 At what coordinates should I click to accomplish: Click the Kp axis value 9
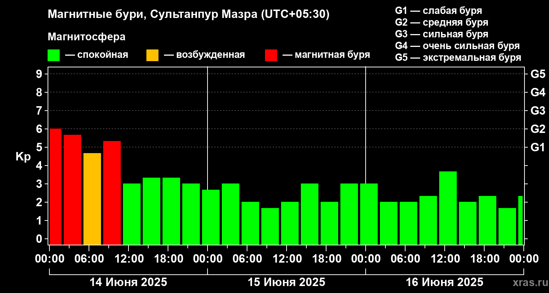[x=40, y=74]
